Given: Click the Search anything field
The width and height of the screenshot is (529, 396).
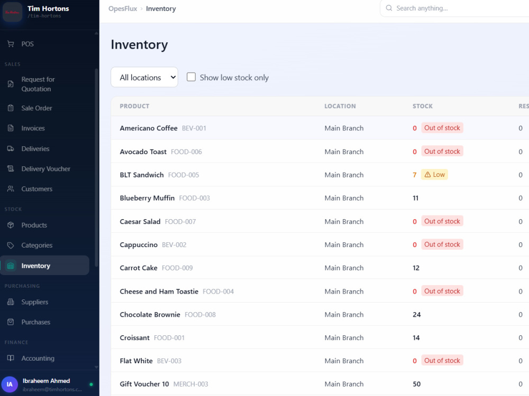Looking at the screenshot, I should tap(454, 8).
